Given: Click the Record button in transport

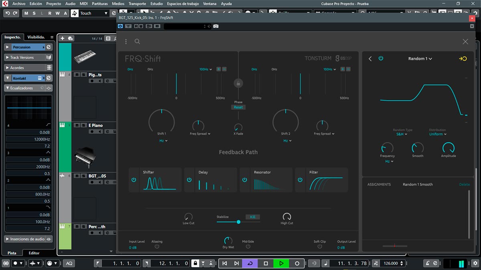Looking at the screenshot, I should coord(297,263).
